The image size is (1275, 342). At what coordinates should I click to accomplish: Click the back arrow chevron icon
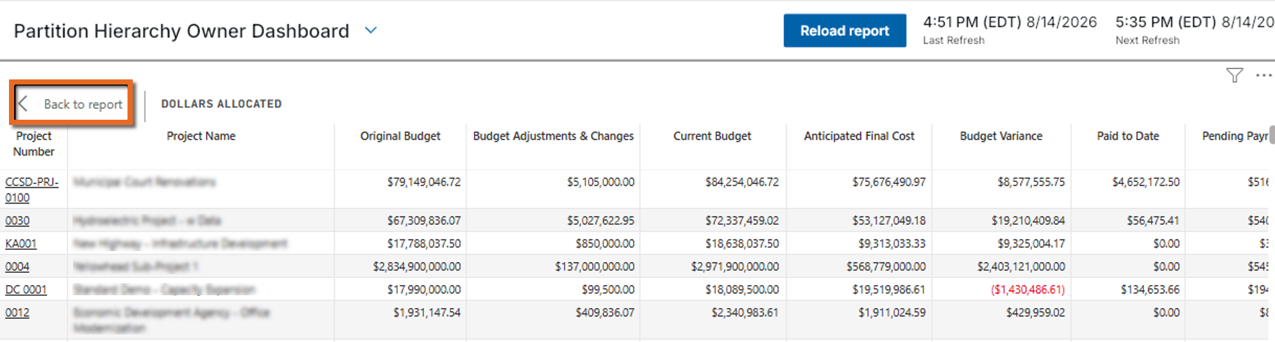pyautogui.click(x=23, y=104)
